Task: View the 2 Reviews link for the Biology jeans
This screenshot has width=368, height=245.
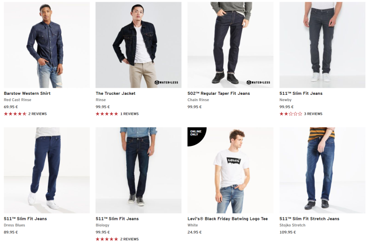Action: point(129,239)
